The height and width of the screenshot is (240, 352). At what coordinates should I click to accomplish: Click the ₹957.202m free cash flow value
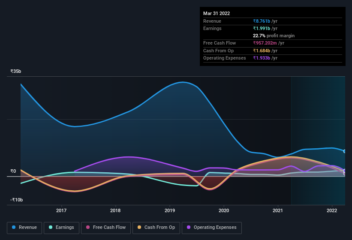pos(265,43)
